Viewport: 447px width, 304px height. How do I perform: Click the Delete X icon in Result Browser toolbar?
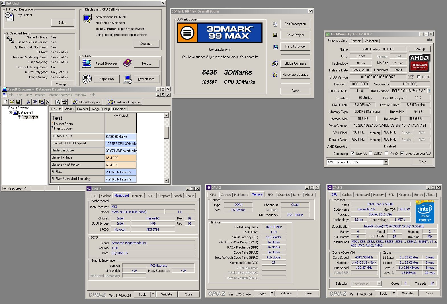click(x=48, y=102)
